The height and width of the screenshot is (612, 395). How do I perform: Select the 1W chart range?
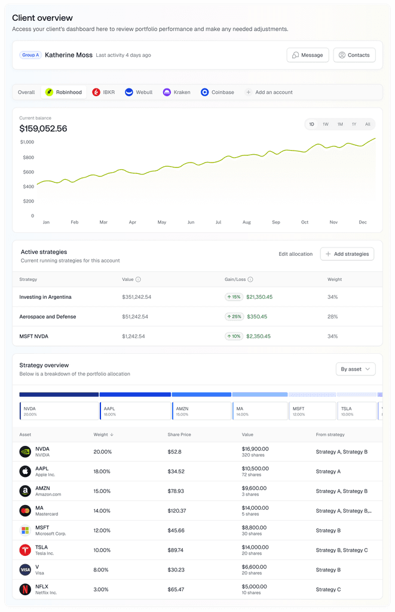click(326, 124)
